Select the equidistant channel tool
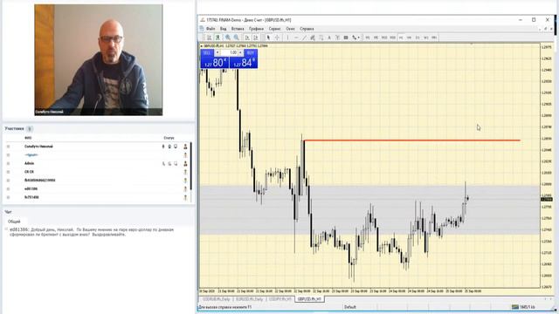Image resolution: width=559 pixels, height=314 pixels. [x=313, y=38]
